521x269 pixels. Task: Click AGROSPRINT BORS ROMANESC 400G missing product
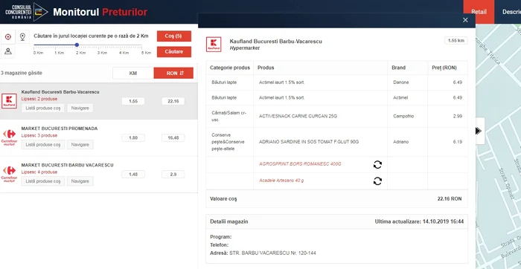[300, 164]
